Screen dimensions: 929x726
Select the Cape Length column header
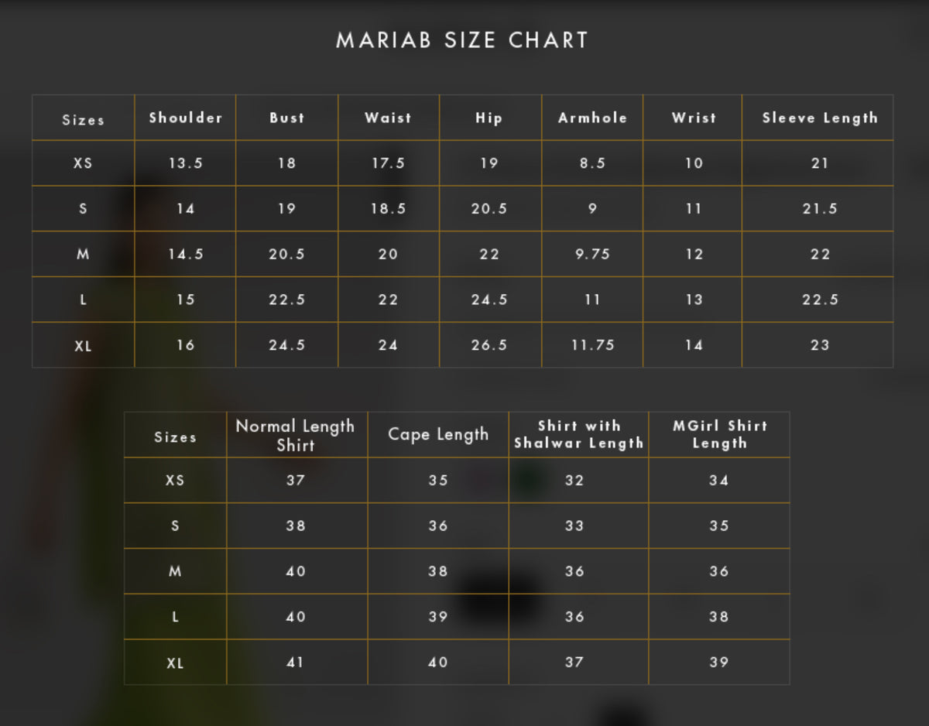click(x=438, y=435)
